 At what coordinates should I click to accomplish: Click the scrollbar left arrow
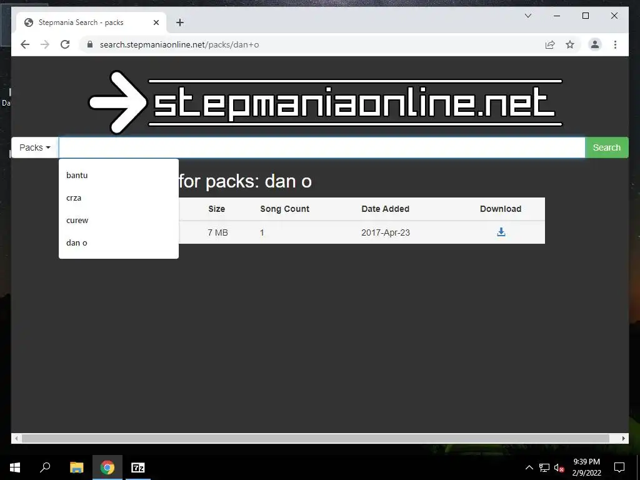tap(16, 438)
